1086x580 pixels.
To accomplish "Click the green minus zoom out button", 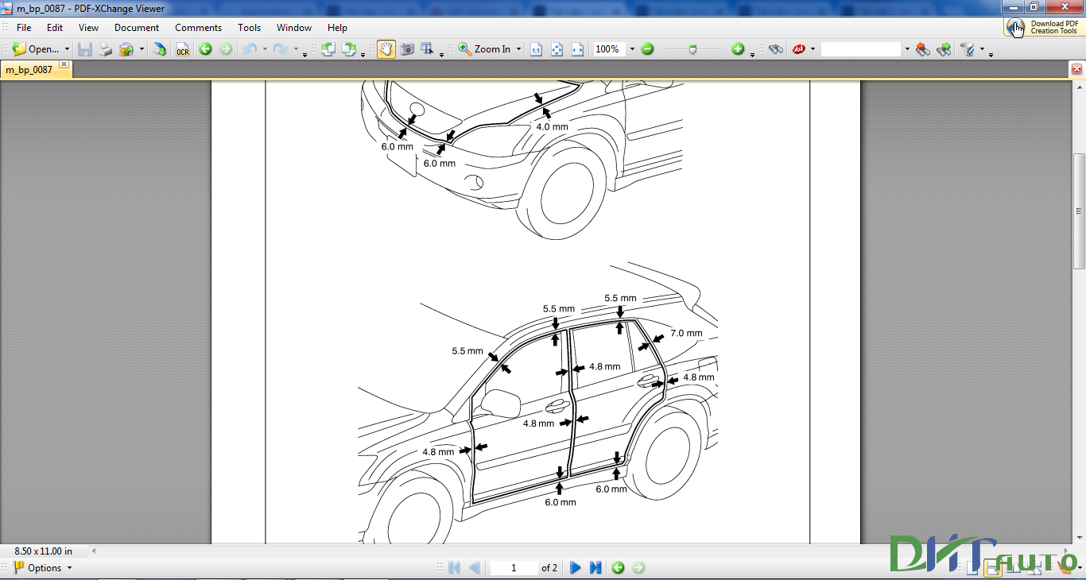I will pos(647,49).
